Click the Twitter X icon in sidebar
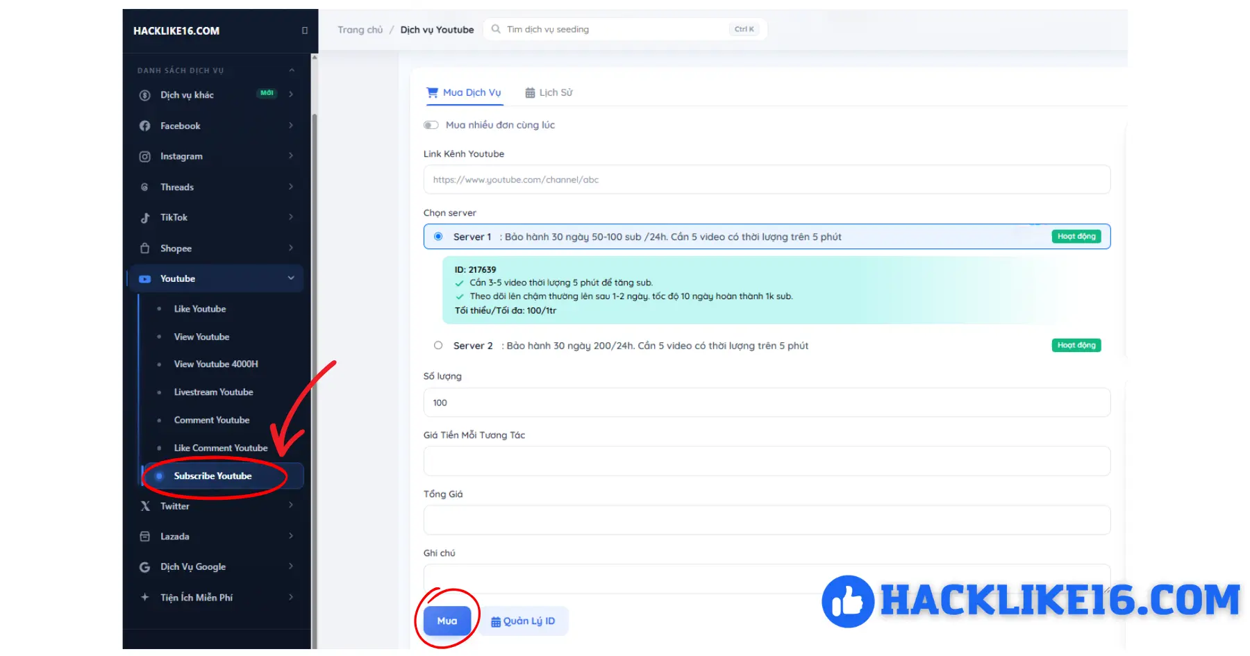 tap(144, 506)
